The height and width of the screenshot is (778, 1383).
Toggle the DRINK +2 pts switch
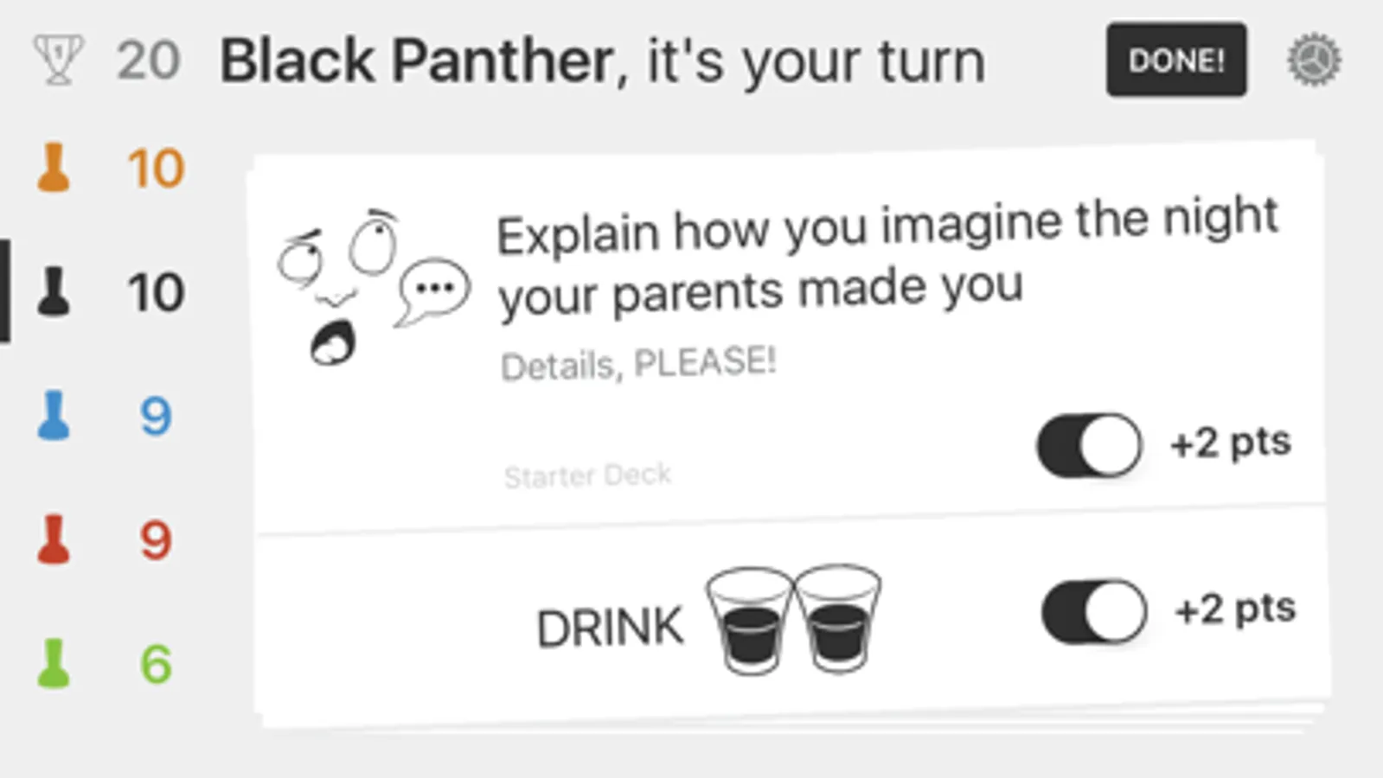pyautogui.click(x=1094, y=611)
